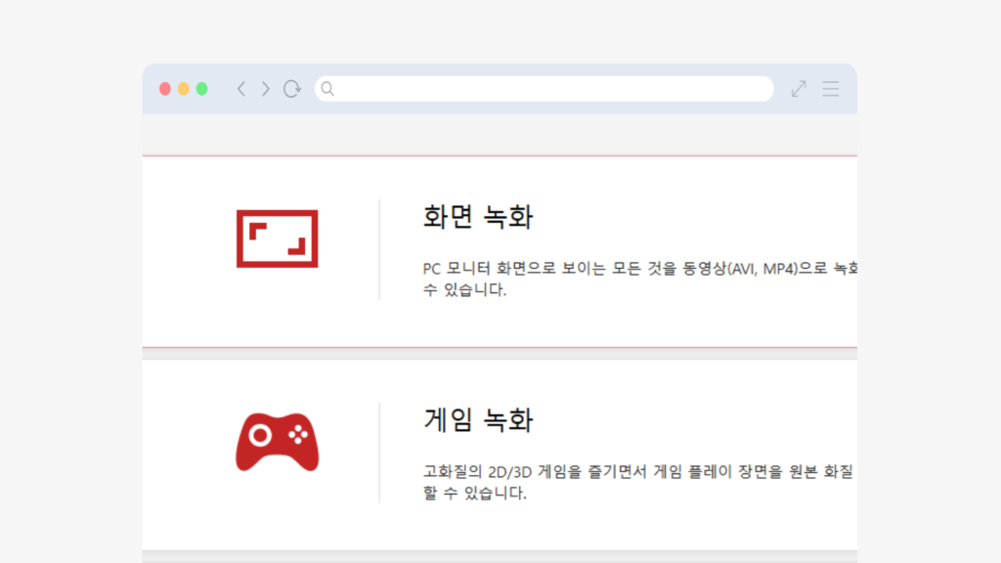Click the browser refresh icon
The width and height of the screenshot is (1001, 563).
[291, 88]
